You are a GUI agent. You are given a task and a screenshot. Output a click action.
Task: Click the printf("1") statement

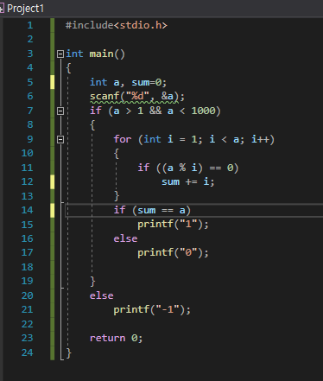point(173,225)
